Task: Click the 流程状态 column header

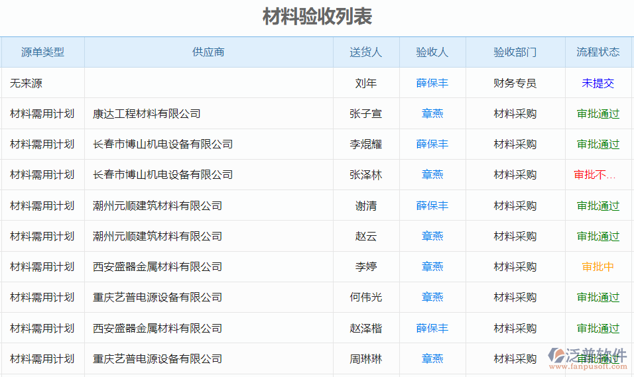Action: coord(598,52)
